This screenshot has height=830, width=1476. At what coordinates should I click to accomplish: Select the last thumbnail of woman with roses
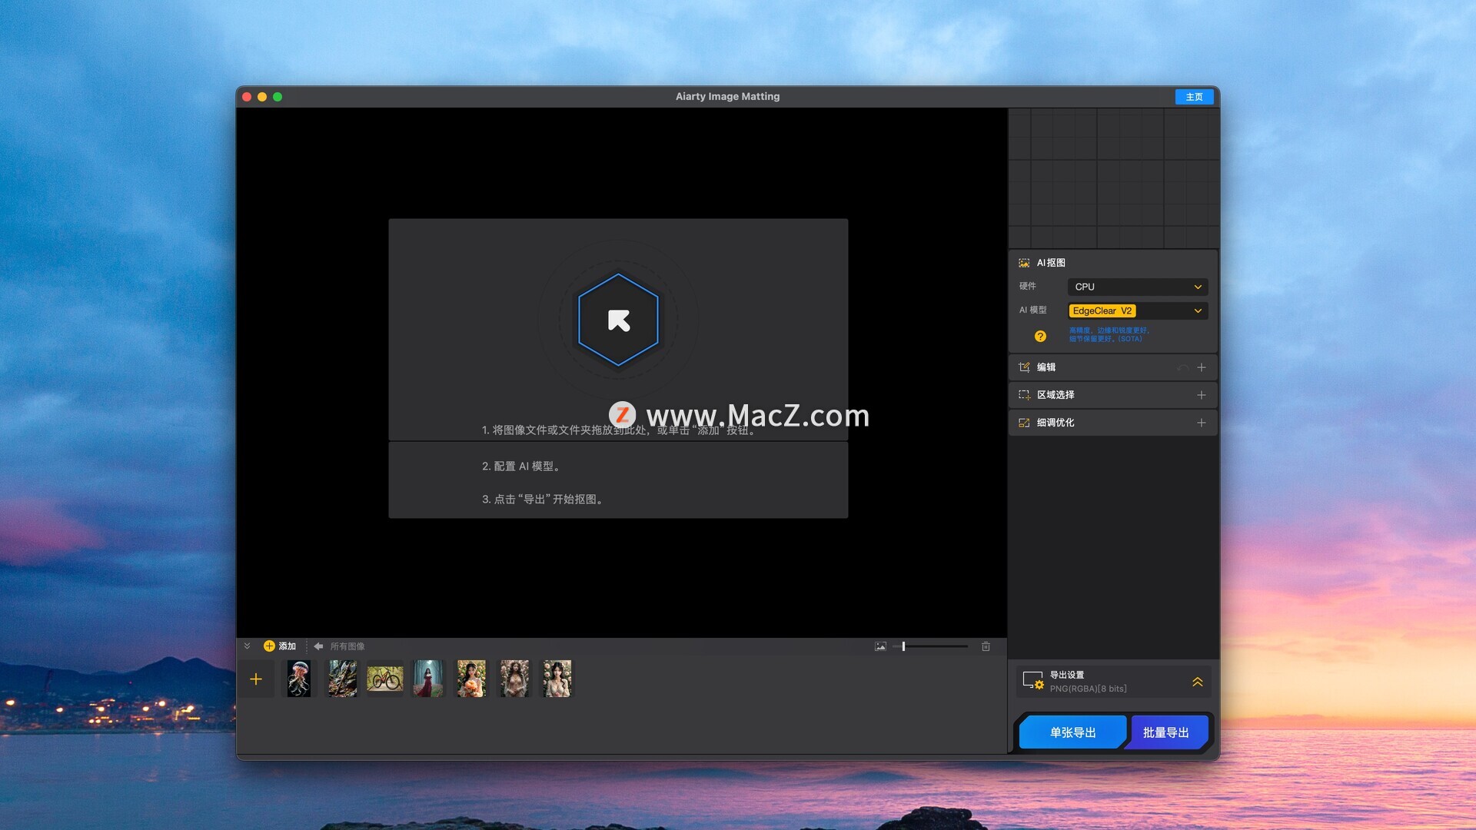[557, 679]
